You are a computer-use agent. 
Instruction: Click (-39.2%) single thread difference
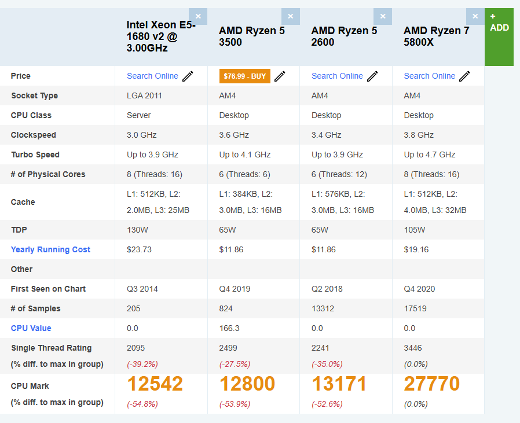(x=142, y=365)
